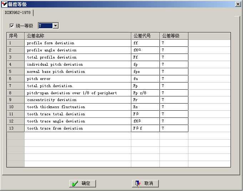Open the unified grade dropdown arrow
243x191 pixels.
[55, 26]
